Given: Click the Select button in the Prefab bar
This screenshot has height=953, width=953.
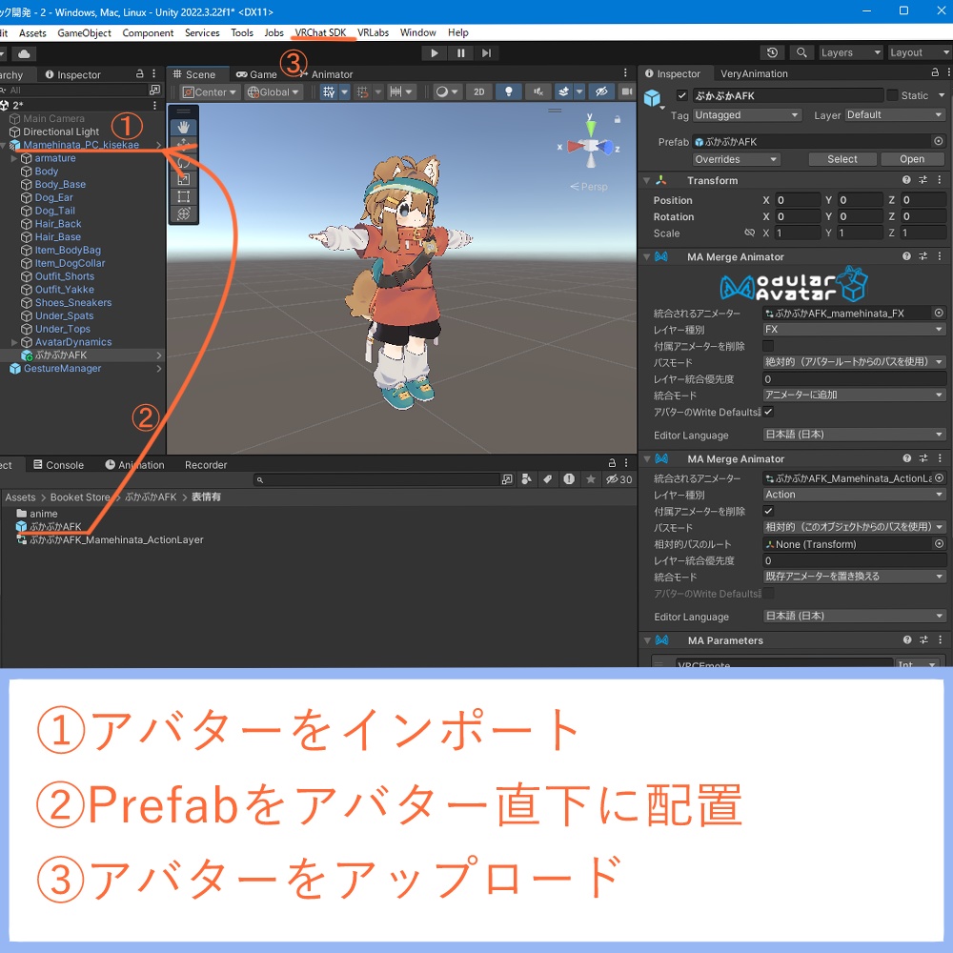Looking at the screenshot, I should coord(841,159).
